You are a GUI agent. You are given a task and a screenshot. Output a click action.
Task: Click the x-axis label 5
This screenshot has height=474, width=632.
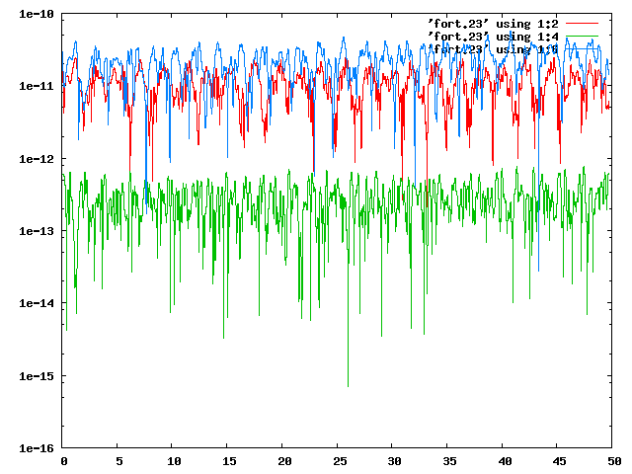(x=119, y=461)
